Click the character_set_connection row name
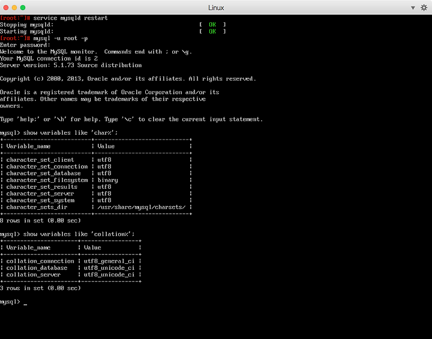432x339 pixels. (47, 166)
